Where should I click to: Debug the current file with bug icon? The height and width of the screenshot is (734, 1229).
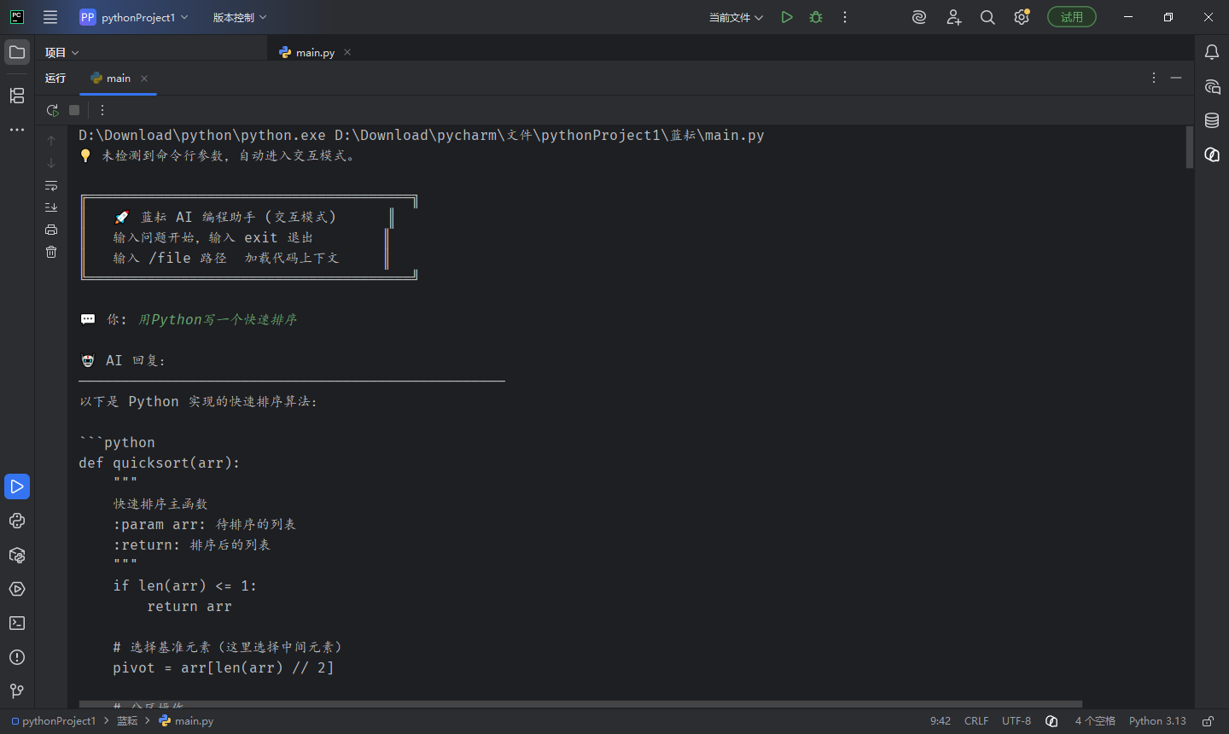pos(816,17)
